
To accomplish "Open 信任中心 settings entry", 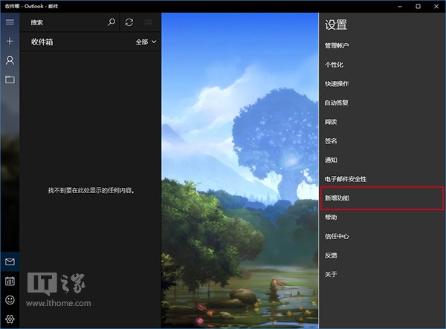I will 337,236.
